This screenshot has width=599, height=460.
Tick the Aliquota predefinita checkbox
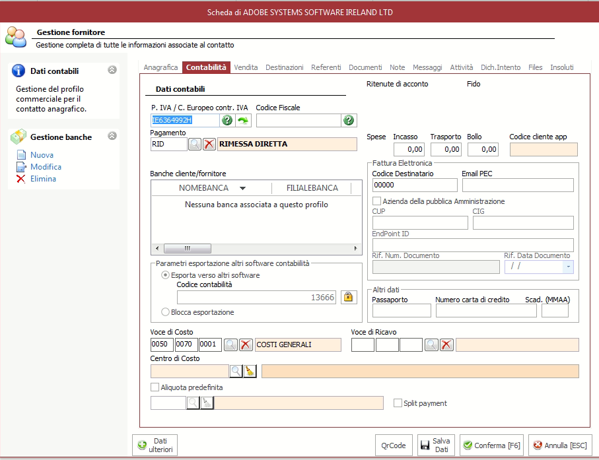click(155, 387)
